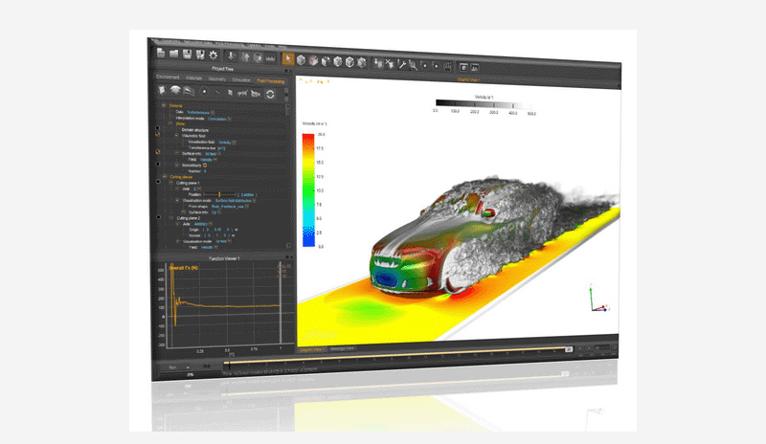
Task: Open the Geometry tab
Action: [216, 78]
